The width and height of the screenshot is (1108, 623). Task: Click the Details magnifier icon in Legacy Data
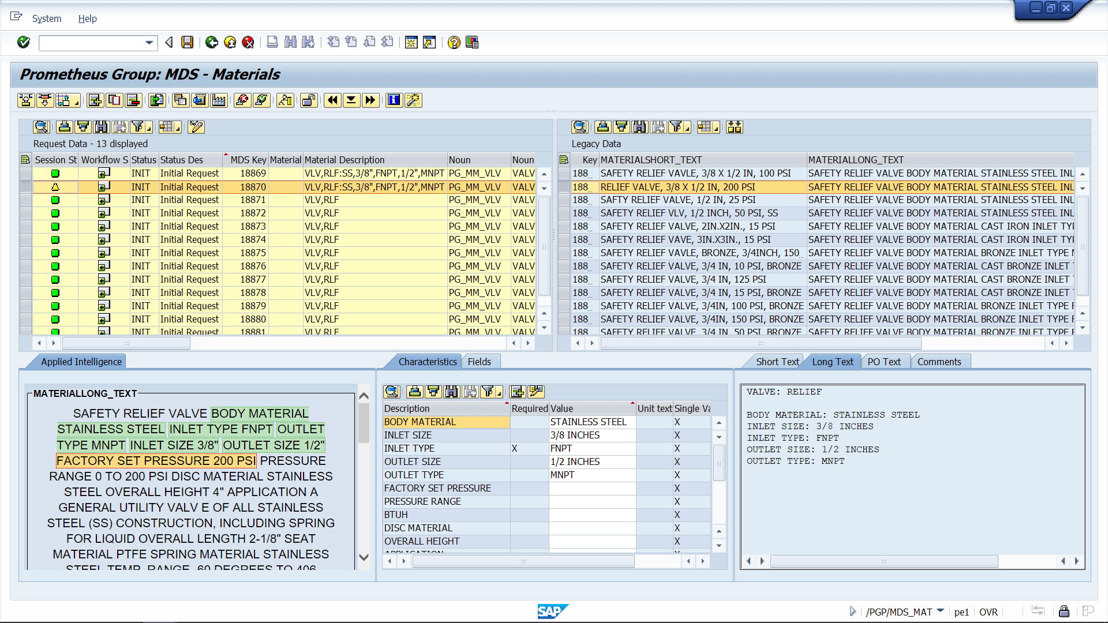579,127
